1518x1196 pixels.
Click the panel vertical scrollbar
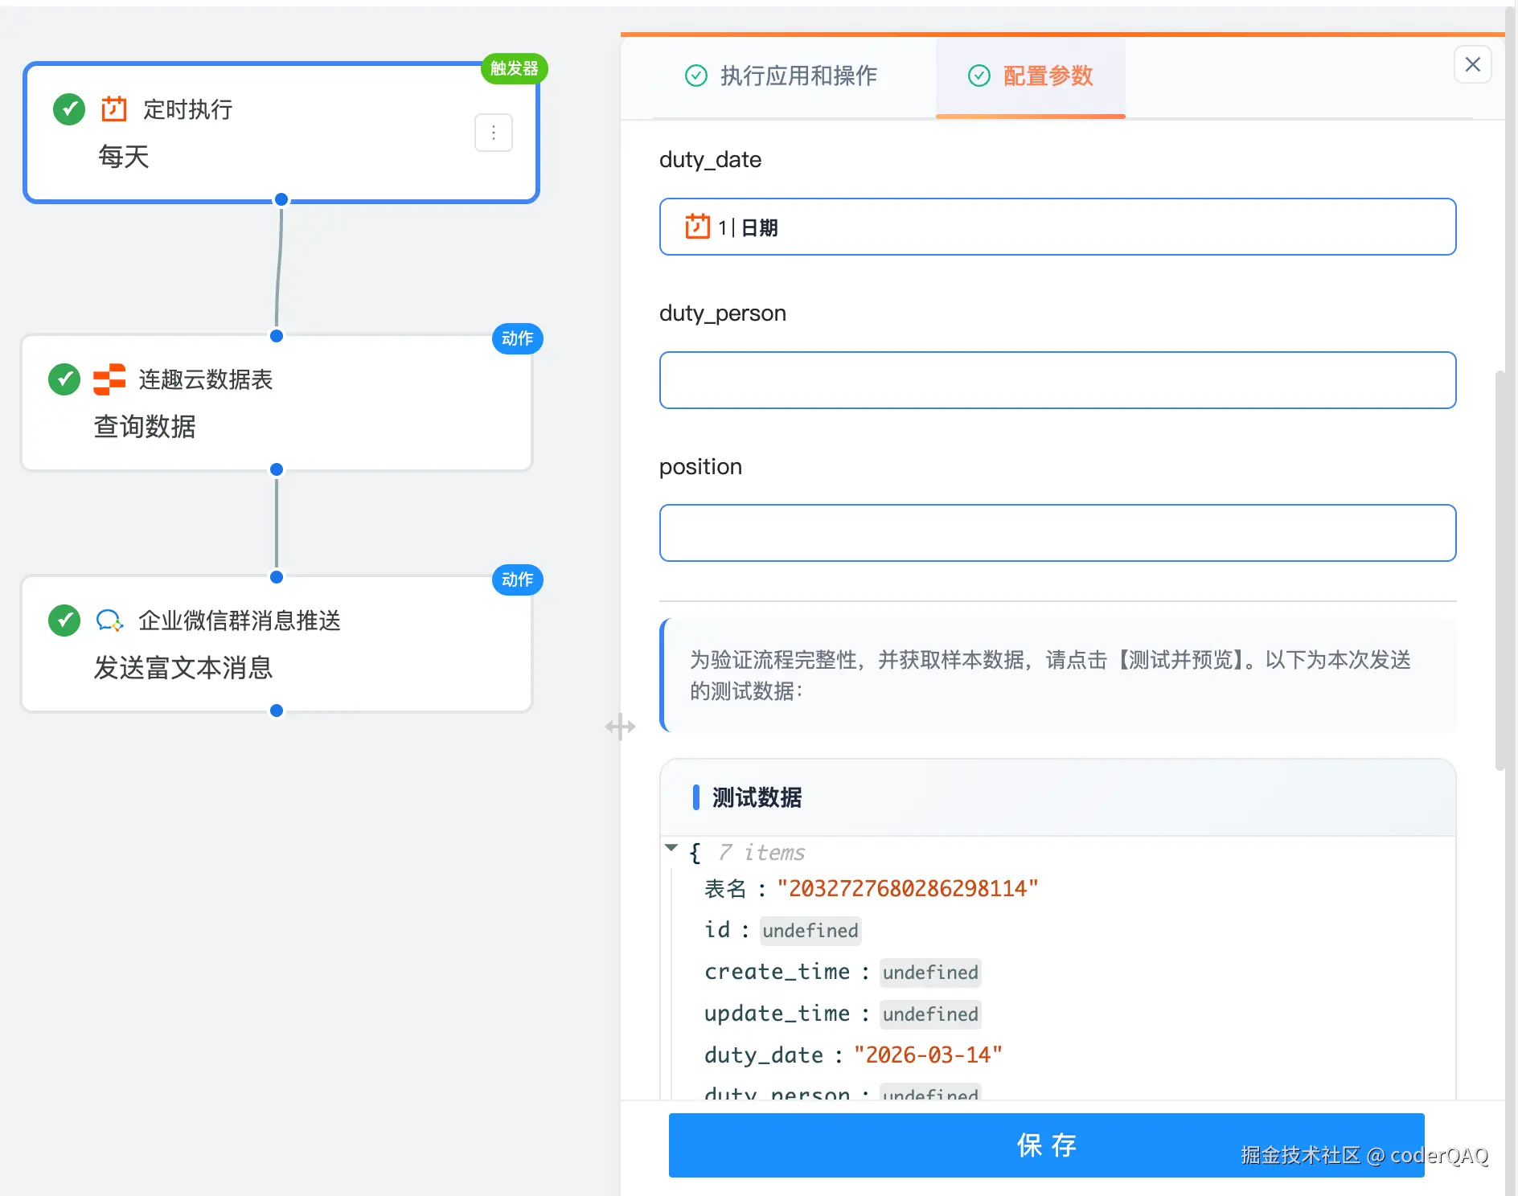tap(1500, 571)
